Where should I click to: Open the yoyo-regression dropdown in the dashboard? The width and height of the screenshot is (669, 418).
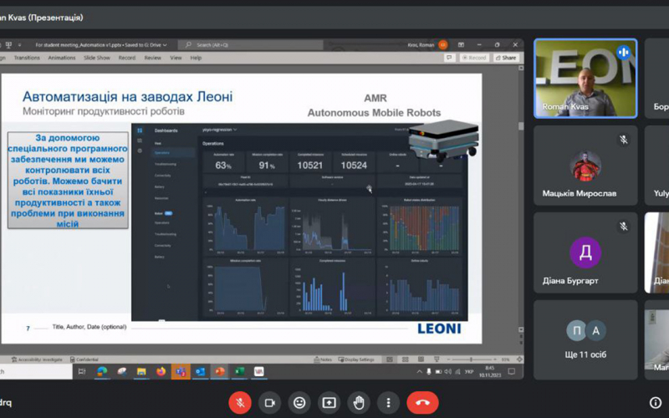click(219, 130)
